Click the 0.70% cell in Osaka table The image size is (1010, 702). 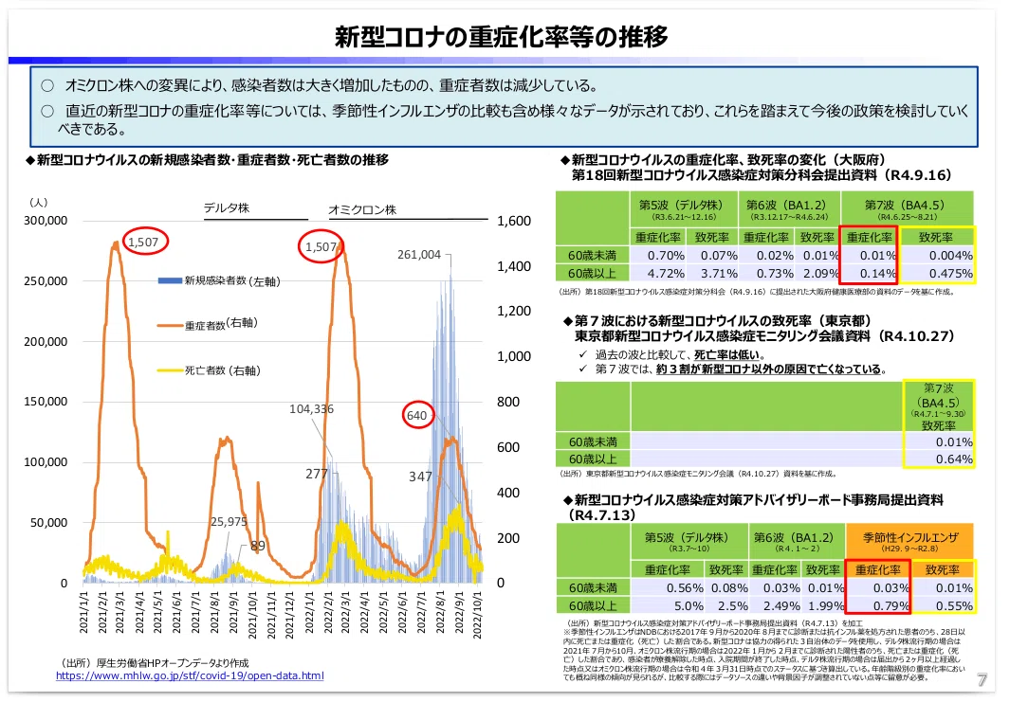tap(657, 256)
